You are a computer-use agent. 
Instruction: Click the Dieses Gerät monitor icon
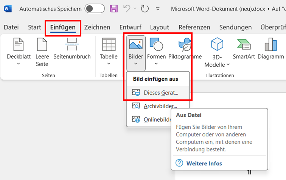136,93
